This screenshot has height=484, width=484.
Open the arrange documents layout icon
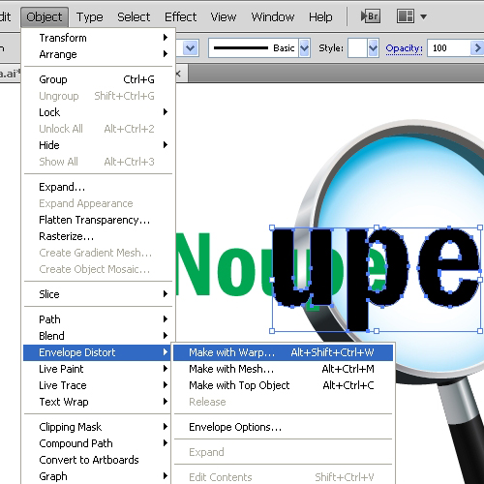(x=406, y=16)
